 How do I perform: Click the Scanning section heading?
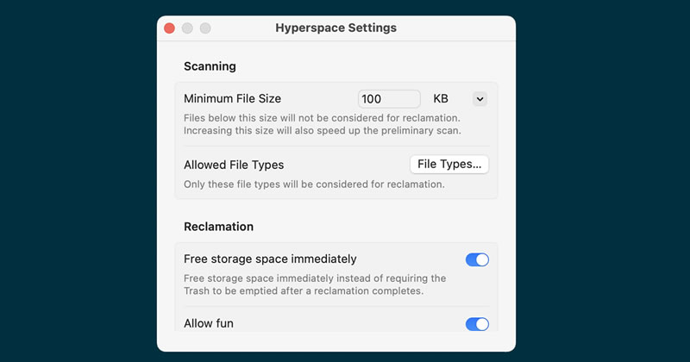click(x=210, y=66)
